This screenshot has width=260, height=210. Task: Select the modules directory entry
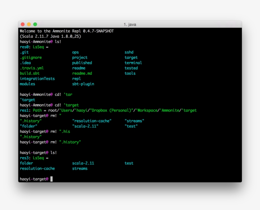click(27, 84)
